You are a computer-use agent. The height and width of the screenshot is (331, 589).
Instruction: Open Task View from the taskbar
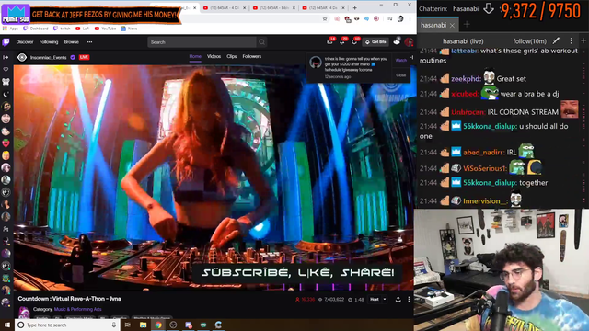[x=128, y=325]
